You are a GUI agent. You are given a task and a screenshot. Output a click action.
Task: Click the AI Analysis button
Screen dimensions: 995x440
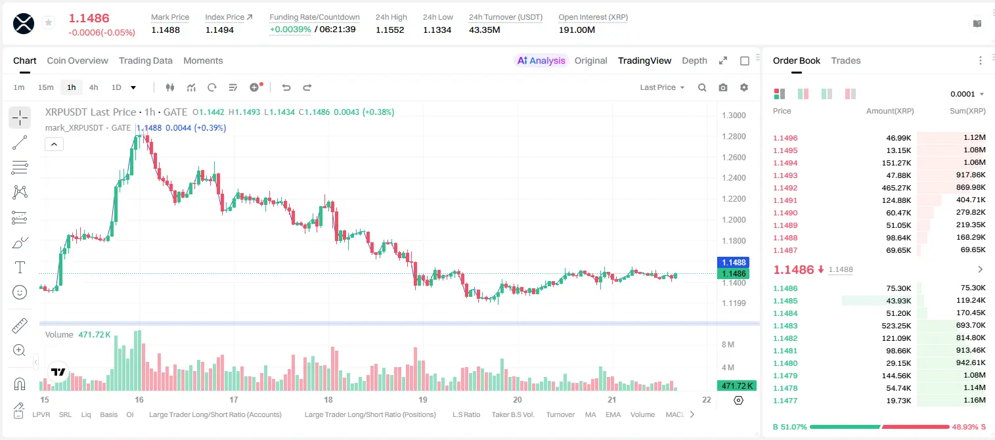click(x=541, y=60)
